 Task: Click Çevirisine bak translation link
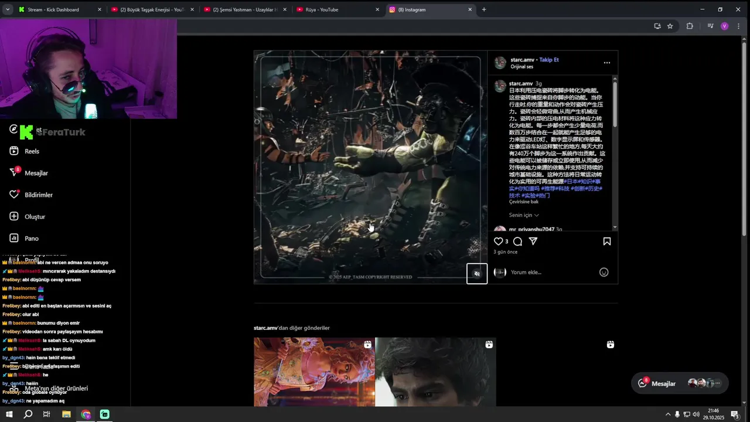point(523,202)
